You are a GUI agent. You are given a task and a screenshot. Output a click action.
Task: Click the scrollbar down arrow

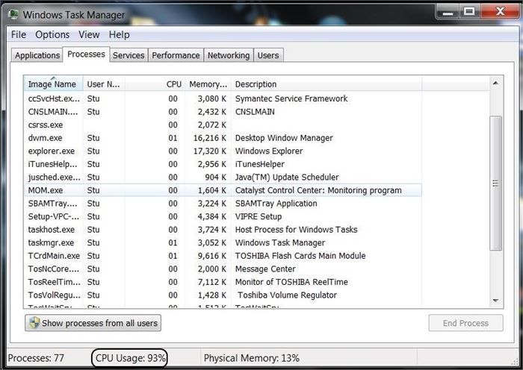tap(495, 301)
